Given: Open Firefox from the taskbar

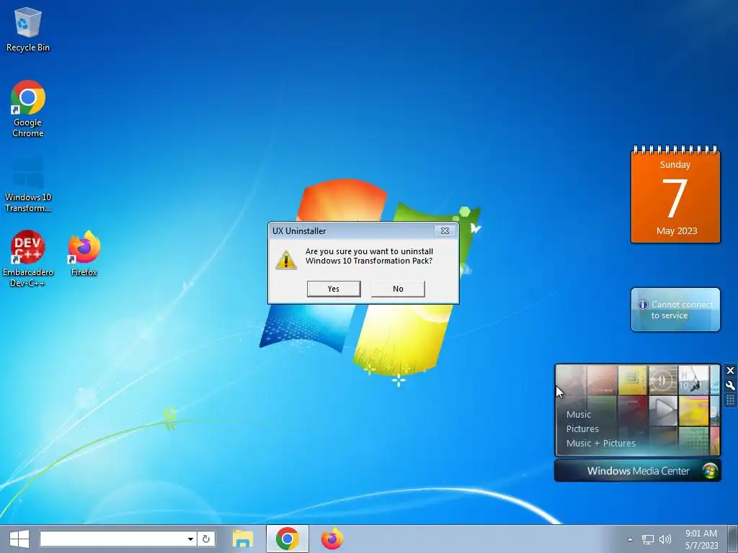Looking at the screenshot, I should (x=332, y=539).
